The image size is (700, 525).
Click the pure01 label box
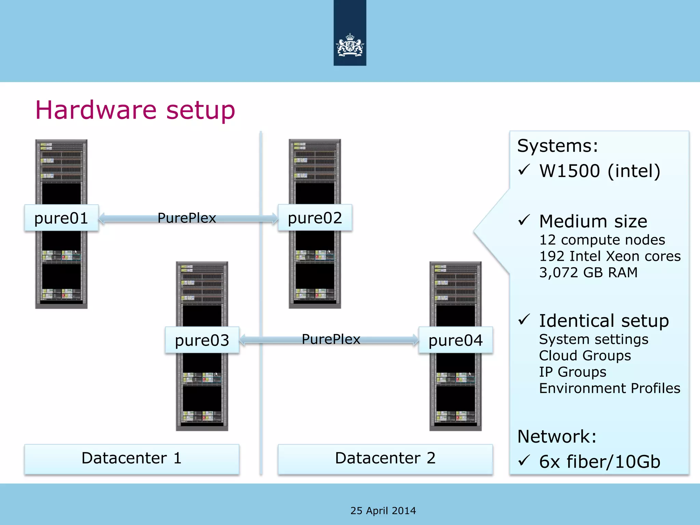coord(62,218)
